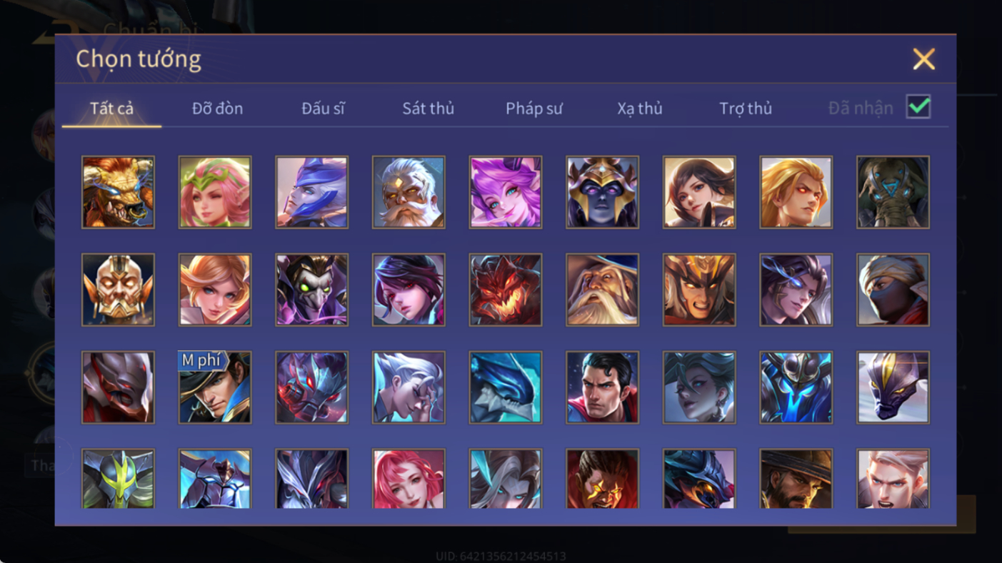Show the "Pháp sư" hero list
Screen dimensions: 1002x563
click(534, 108)
